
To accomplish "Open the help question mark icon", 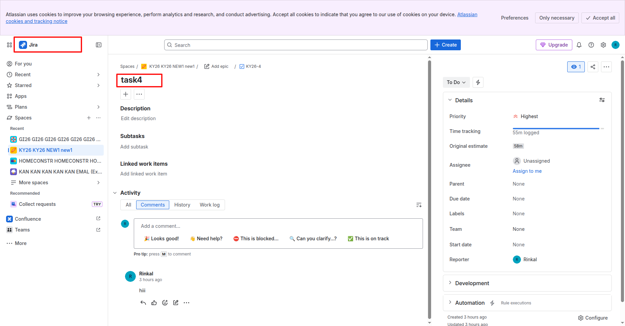I will [x=591, y=45].
